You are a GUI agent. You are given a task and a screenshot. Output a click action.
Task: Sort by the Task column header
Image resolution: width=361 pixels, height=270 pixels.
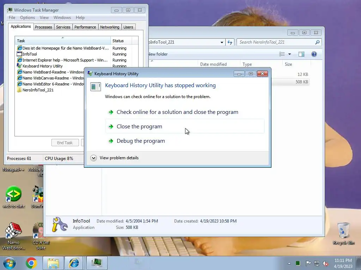click(63, 41)
